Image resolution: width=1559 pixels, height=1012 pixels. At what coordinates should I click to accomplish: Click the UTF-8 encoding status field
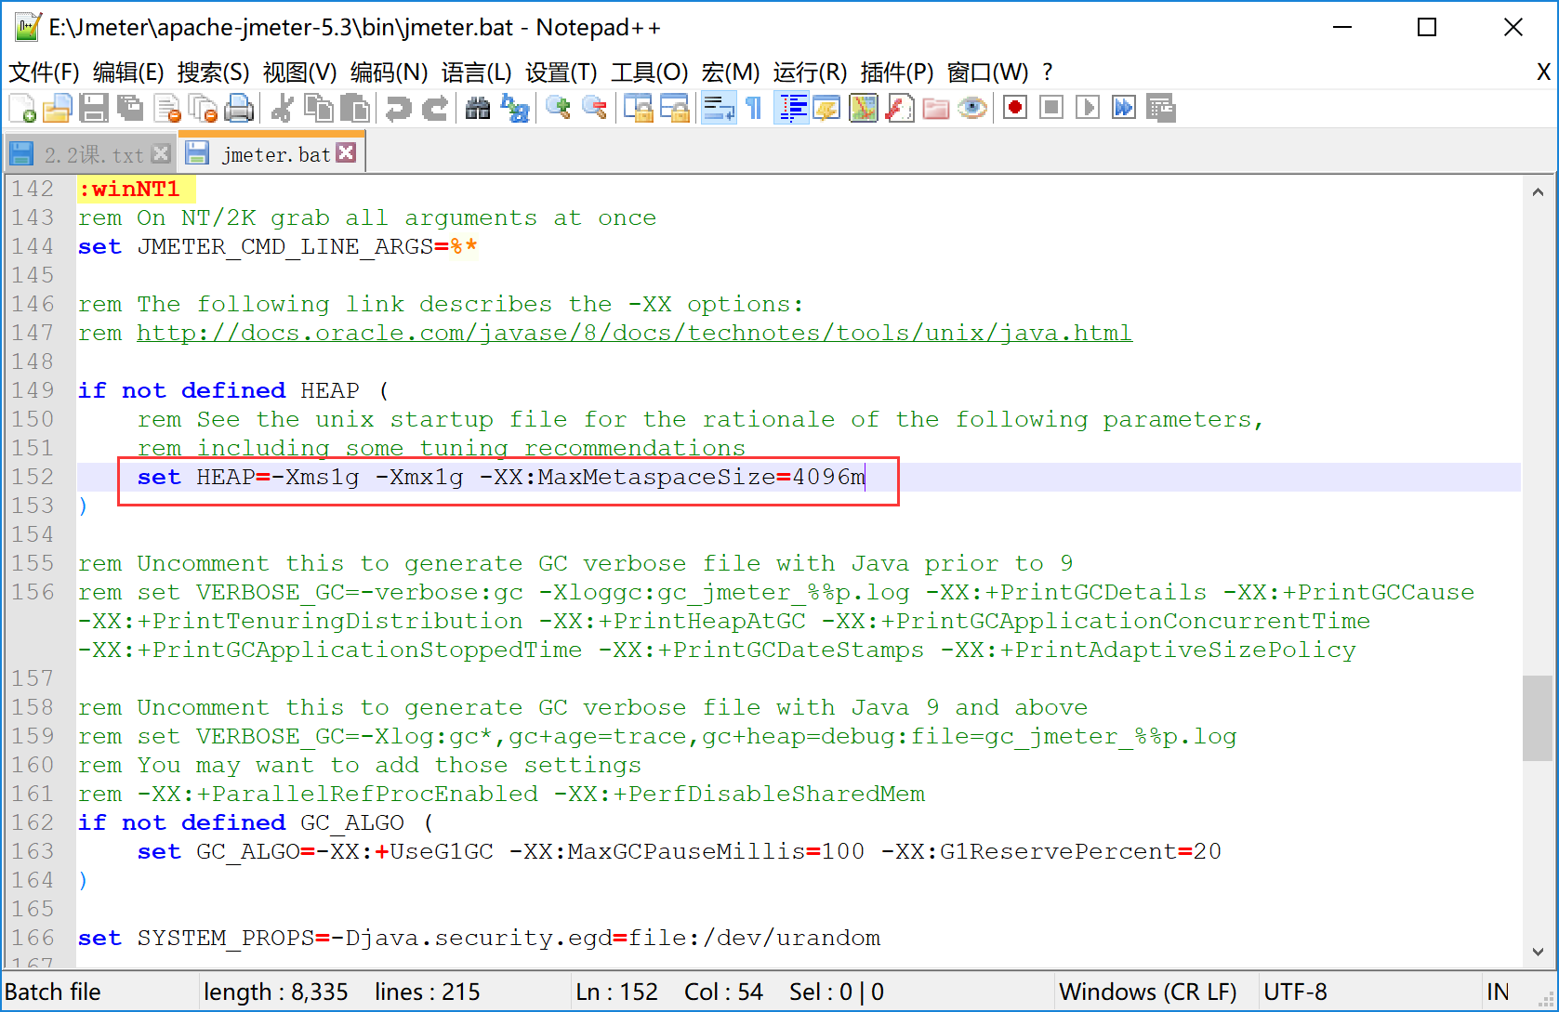pos(1295,992)
